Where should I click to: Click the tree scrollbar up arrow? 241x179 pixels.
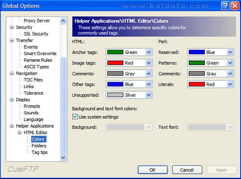click(x=63, y=20)
